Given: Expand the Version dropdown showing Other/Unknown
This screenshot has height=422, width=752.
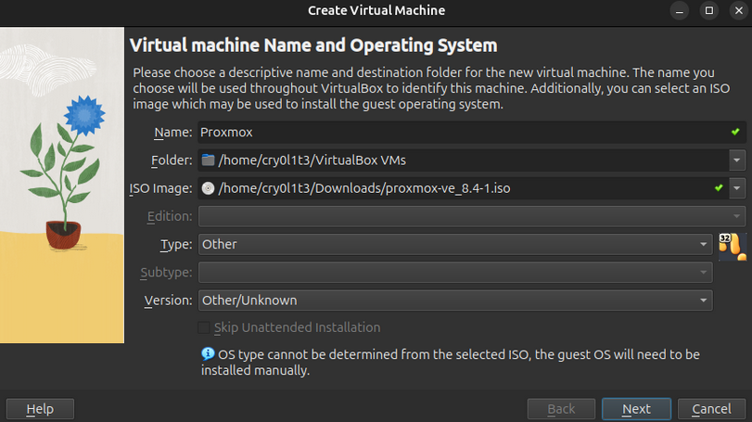Looking at the screenshot, I should click(x=454, y=301).
